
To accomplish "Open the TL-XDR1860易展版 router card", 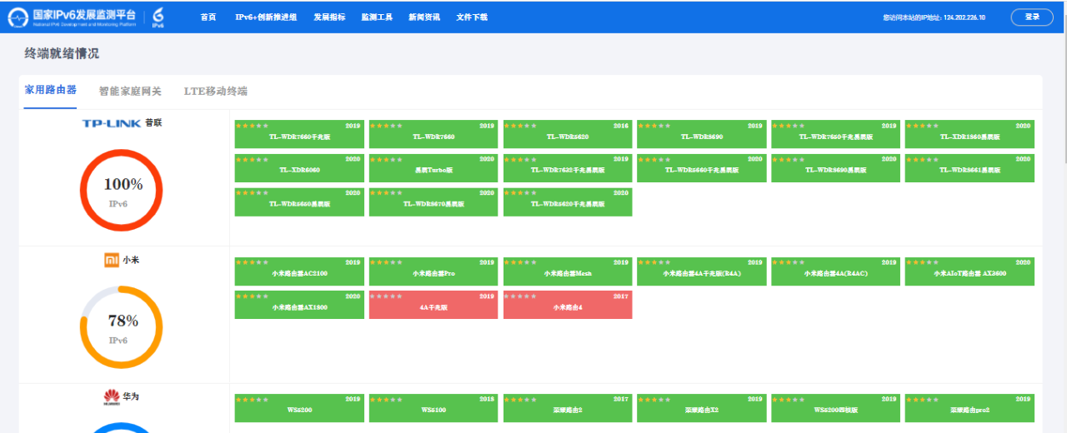I will [x=969, y=134].
